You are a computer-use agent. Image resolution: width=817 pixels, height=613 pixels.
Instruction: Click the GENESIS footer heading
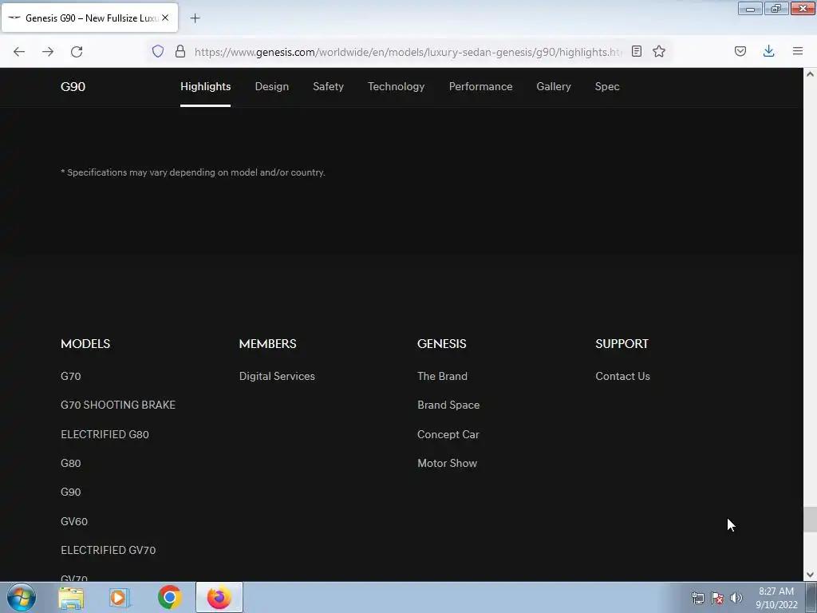tap(442, 343)
